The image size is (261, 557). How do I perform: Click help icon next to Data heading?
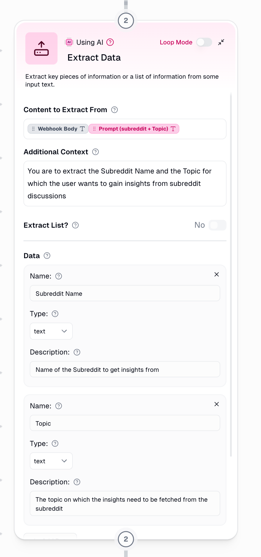click(x=47, y=256)
